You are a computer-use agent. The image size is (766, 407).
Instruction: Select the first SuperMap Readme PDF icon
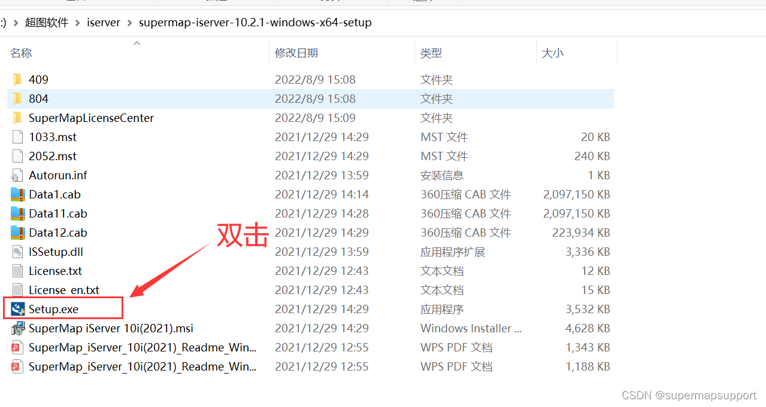point(17,347)
